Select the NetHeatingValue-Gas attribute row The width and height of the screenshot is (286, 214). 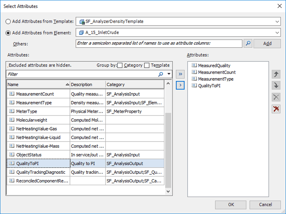click(x=86, y=129)
